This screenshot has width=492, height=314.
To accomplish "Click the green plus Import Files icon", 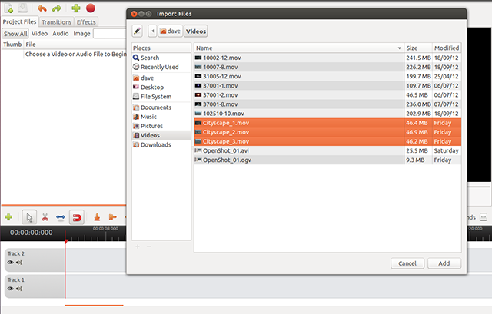I will click(x=75, y=8).
